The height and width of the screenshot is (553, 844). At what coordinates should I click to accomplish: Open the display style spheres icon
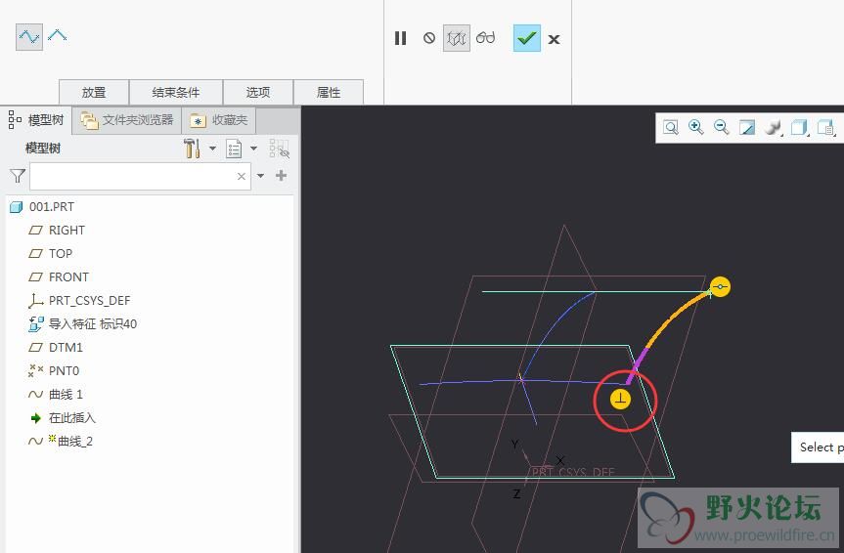773,128
